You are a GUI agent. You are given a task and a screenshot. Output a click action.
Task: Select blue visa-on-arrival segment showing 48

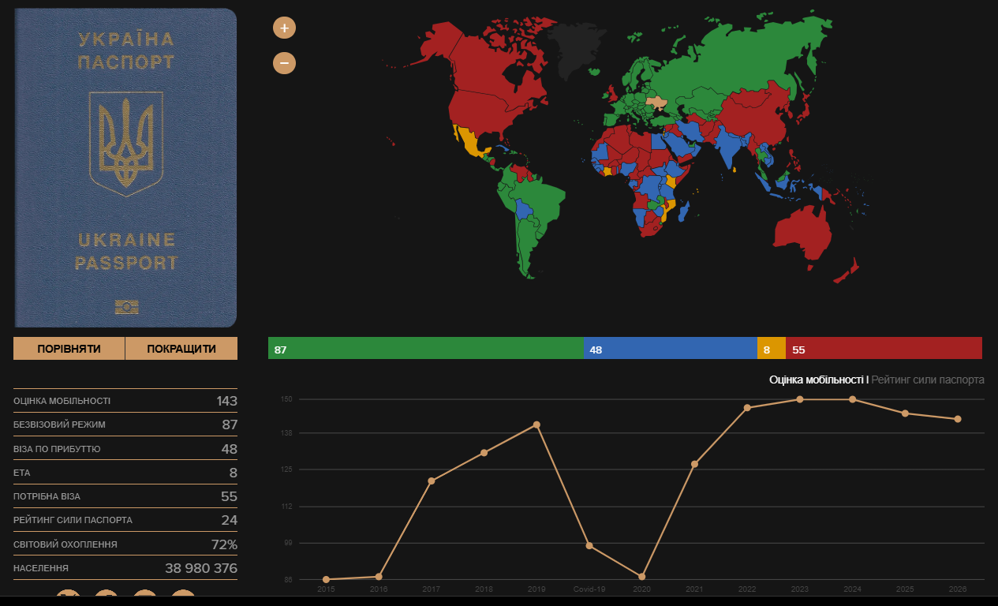[x=670, y=348]
